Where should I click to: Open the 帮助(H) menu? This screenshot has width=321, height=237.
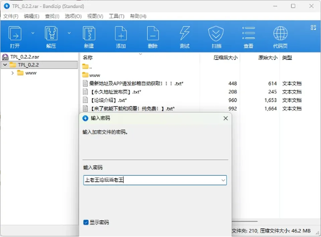click(x=138, y=16)
